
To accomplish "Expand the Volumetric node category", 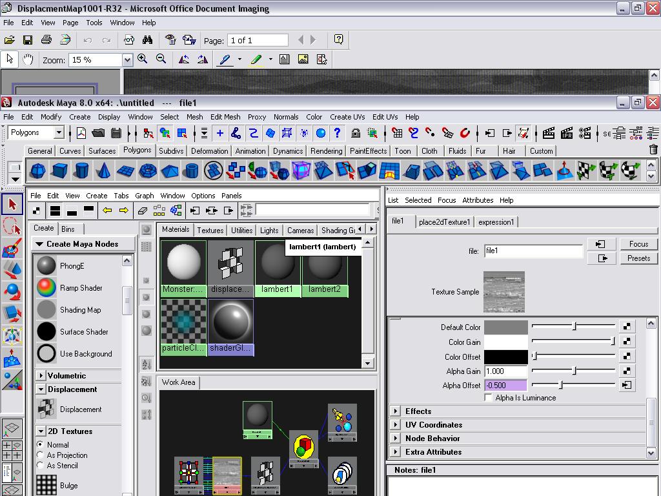I will point(41,375).
